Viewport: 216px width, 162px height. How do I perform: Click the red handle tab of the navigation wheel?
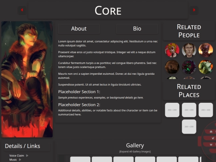tap(200, 141)
